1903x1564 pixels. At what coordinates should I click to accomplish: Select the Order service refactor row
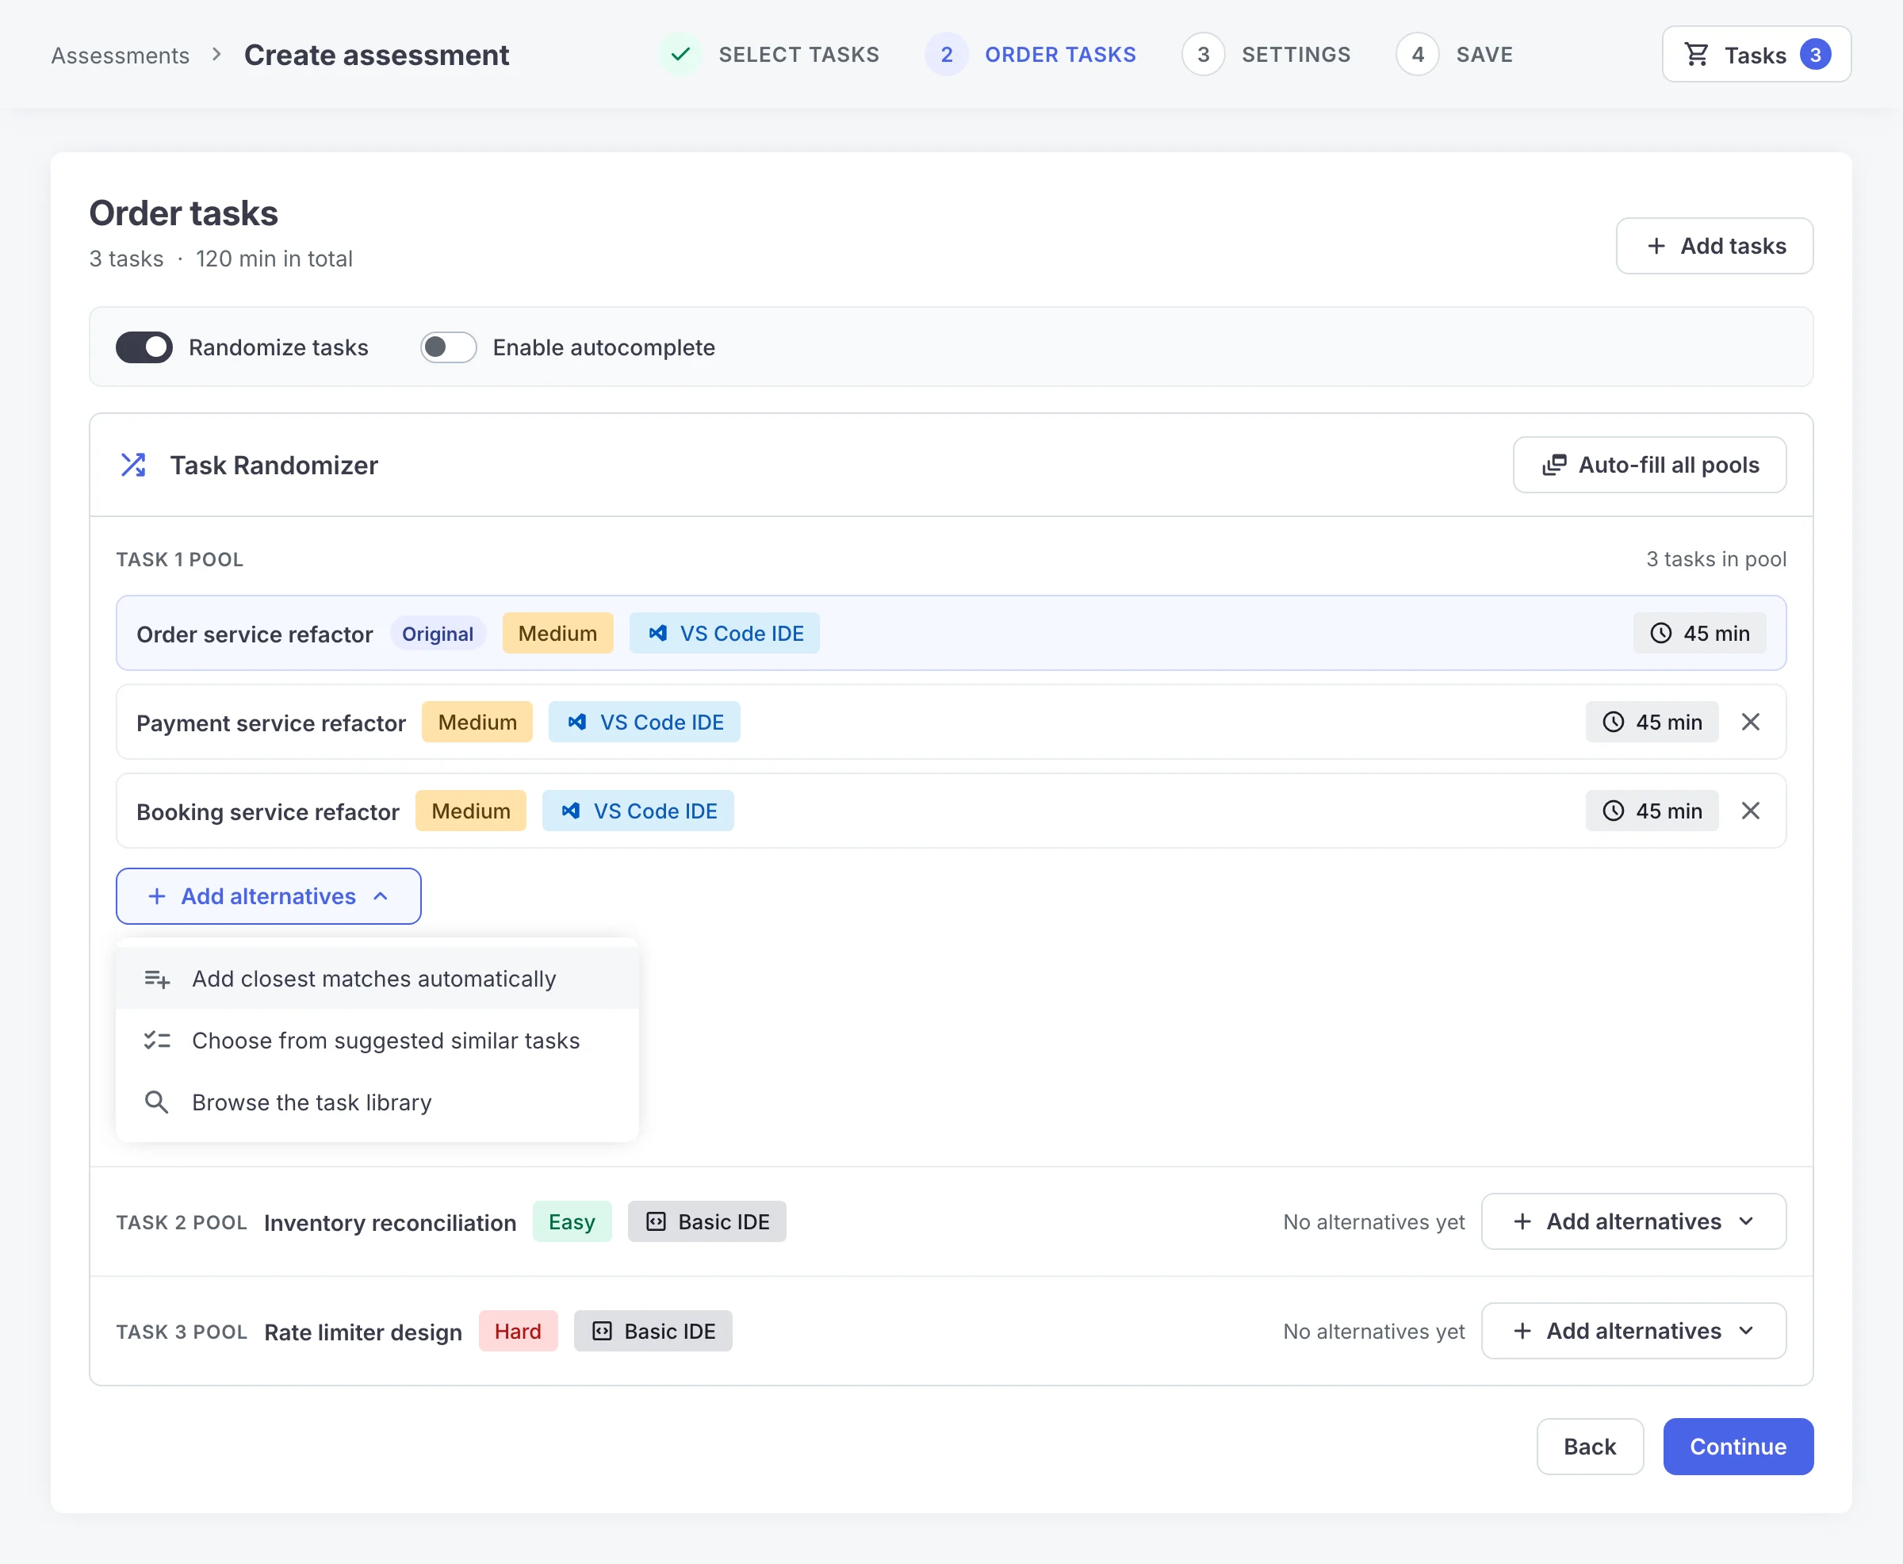[951, 634]
